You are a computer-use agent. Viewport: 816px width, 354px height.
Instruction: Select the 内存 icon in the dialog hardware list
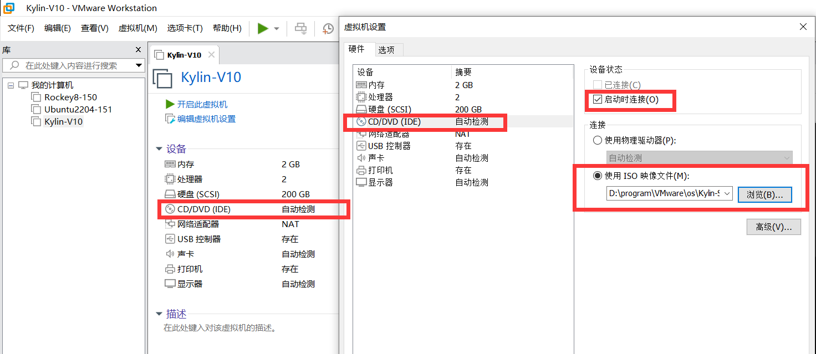click(x=361, y=85)
